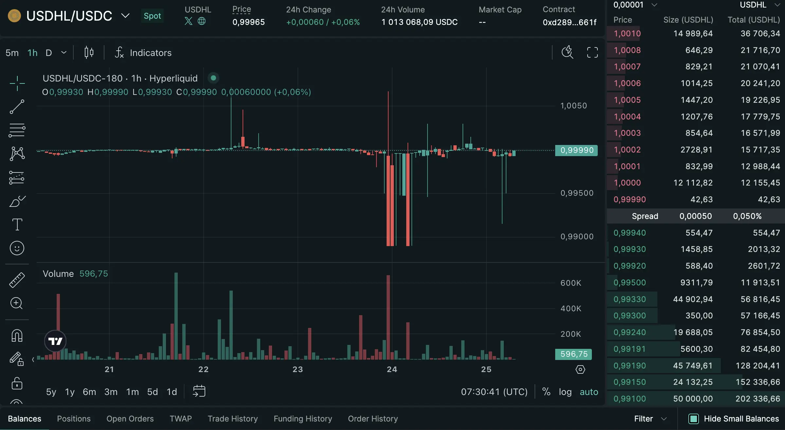785x430 pixels.
Task: Toggle lock all drawings
Action: pyautogui.click(x=17, y=383)
